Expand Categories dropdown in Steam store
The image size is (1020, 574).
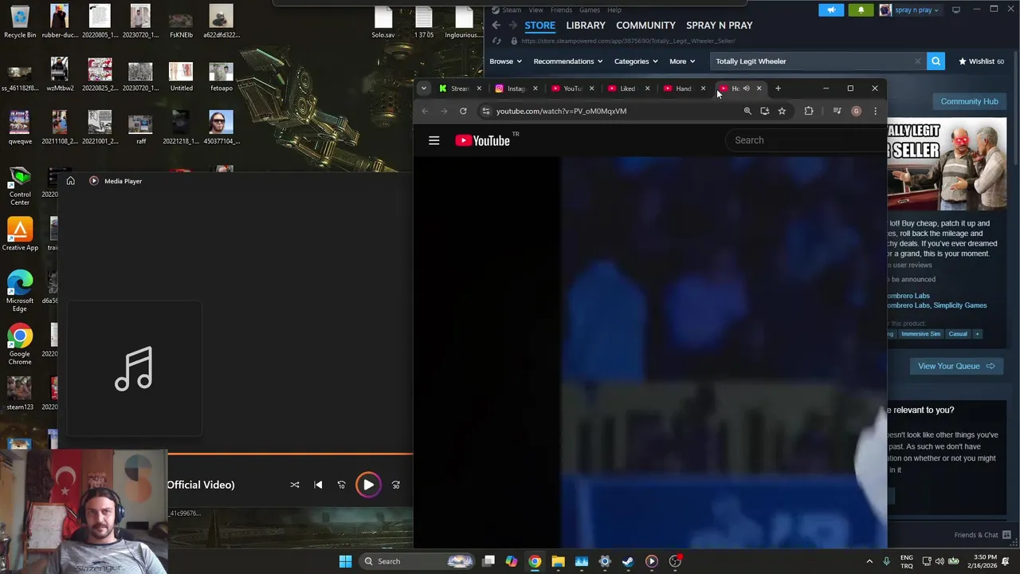[x=635, y=61]
